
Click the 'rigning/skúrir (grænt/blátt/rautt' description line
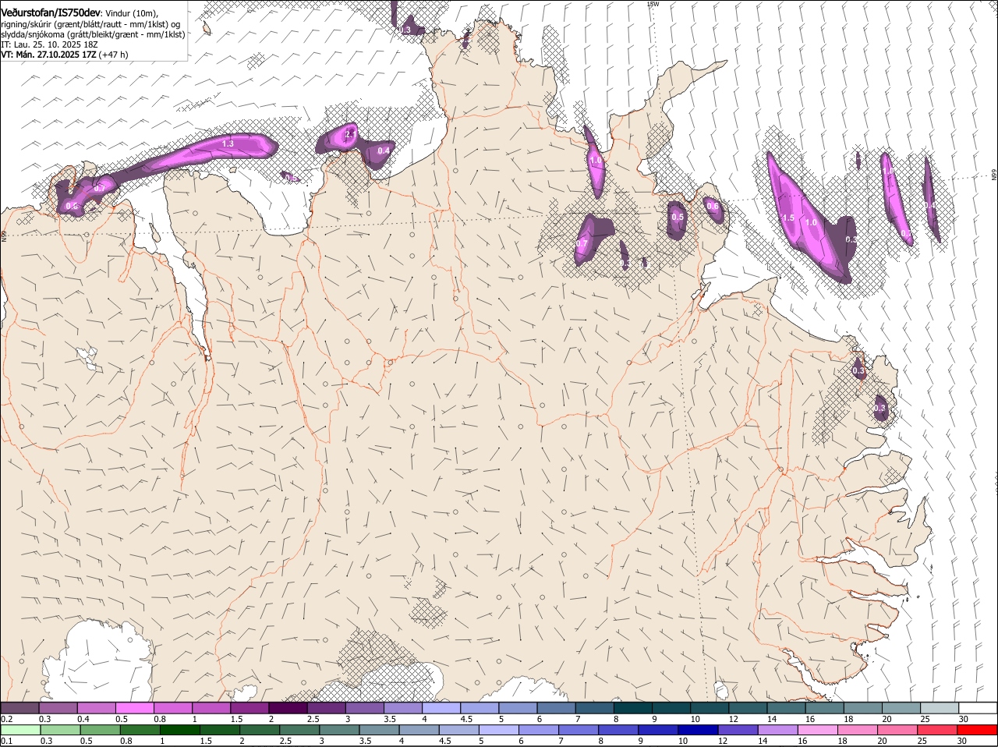click(90, 24)
